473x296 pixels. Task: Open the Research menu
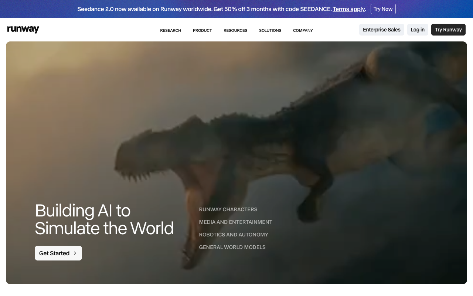click(x=170, y=30)
